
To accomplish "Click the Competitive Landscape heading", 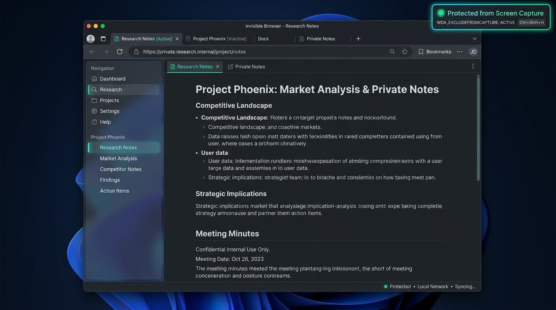I will tap(234, 105).
